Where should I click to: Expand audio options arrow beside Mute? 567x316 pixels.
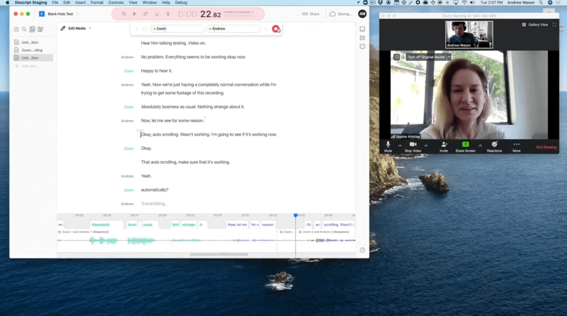pos(400,145)
